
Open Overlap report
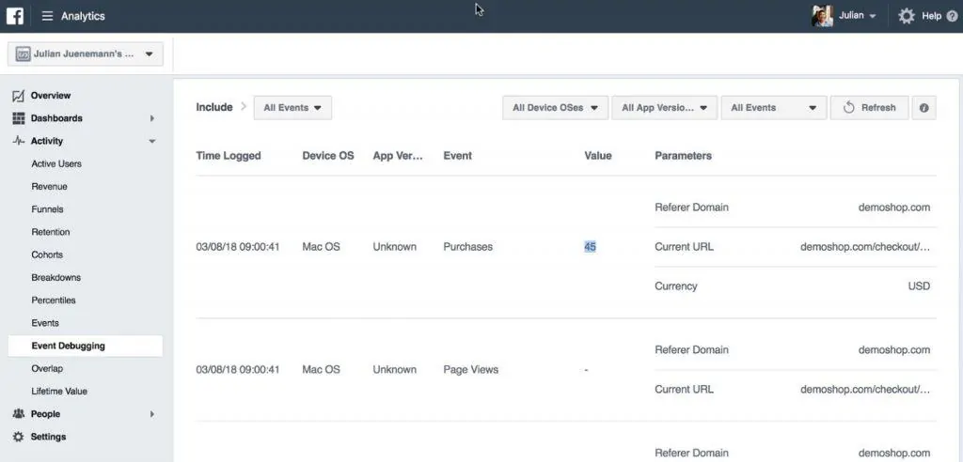coord(47,369)
